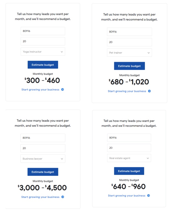Click Estimate budget in Pet trainer card
Screen dimensions: 172x215
130,66
